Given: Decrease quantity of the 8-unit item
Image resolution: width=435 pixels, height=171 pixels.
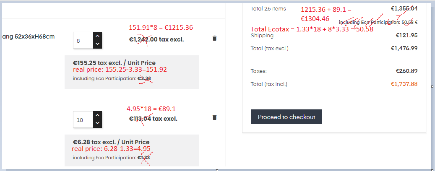Looking at the screenshot, I should [x=97, y=44].
